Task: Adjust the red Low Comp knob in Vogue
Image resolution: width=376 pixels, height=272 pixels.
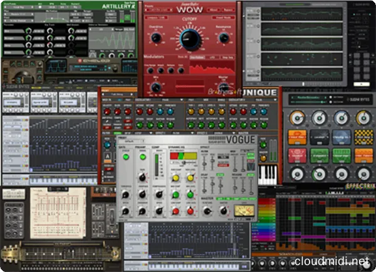Action: [x=175, y=211]
